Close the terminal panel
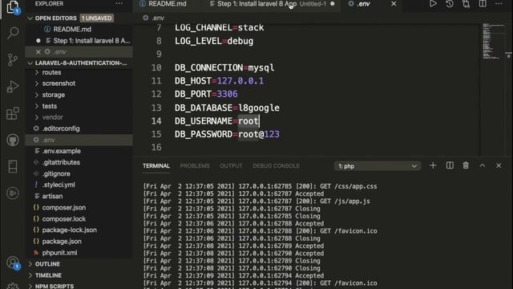Screen dimensions: 513x289 click(x=499, y=166)
